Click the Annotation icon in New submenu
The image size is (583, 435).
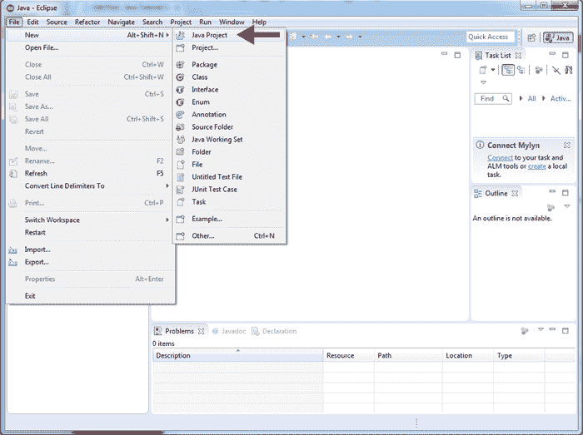181,115
